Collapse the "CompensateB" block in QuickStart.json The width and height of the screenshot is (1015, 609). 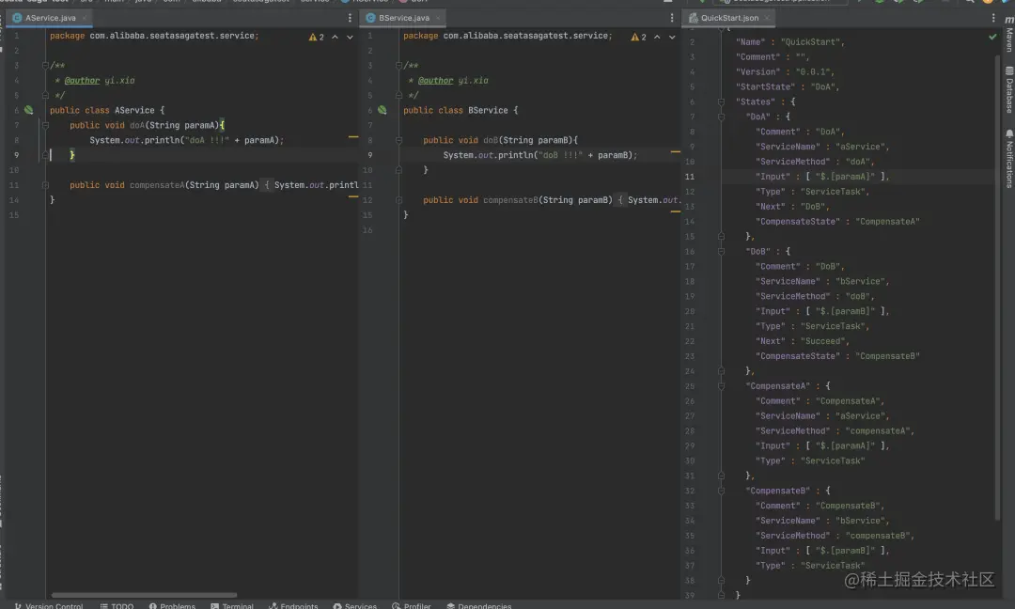click(721, 491)
